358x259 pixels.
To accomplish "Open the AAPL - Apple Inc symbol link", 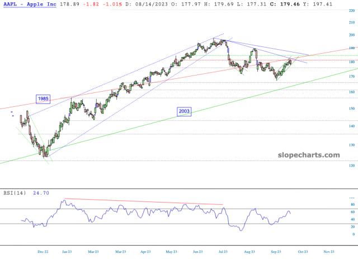I will 30,4.
